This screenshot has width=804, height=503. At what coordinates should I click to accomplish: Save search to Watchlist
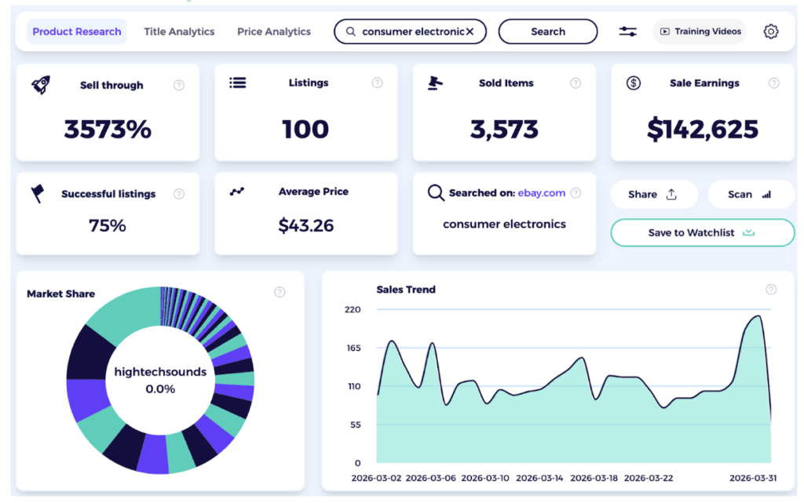702,232
